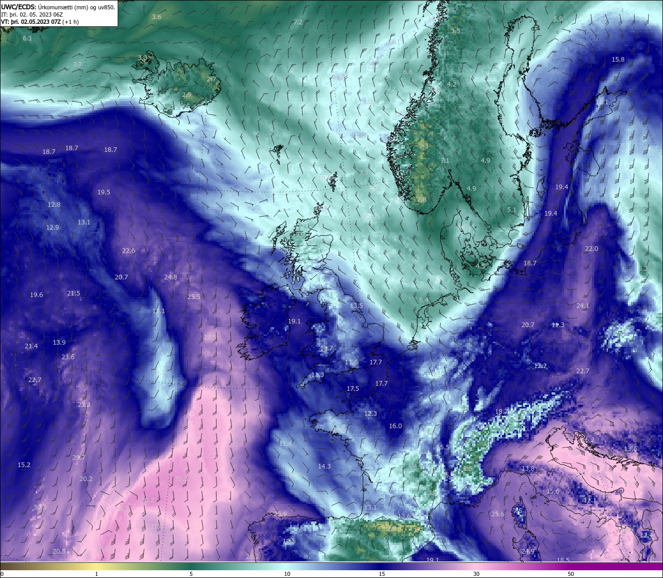Click the map value '20.5'

point(59,552)
